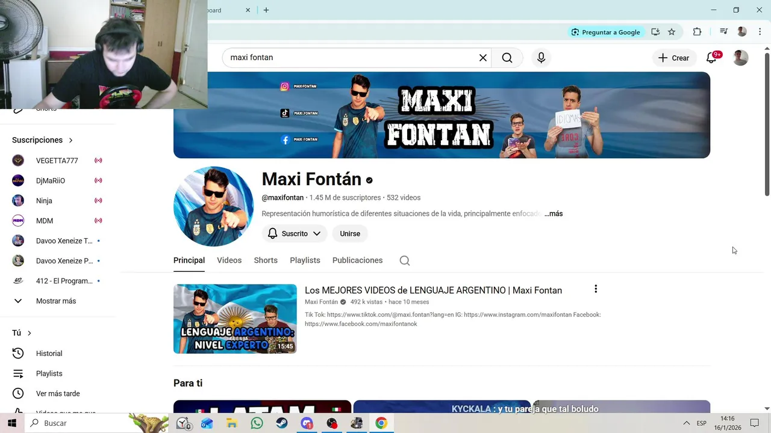Open Playlists in the sidebar

click(49, 373)
